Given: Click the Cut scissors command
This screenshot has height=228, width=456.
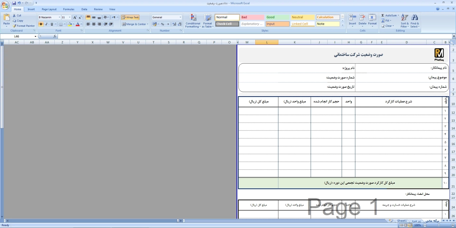Looking at the screenshot, I should coord(17,15).
